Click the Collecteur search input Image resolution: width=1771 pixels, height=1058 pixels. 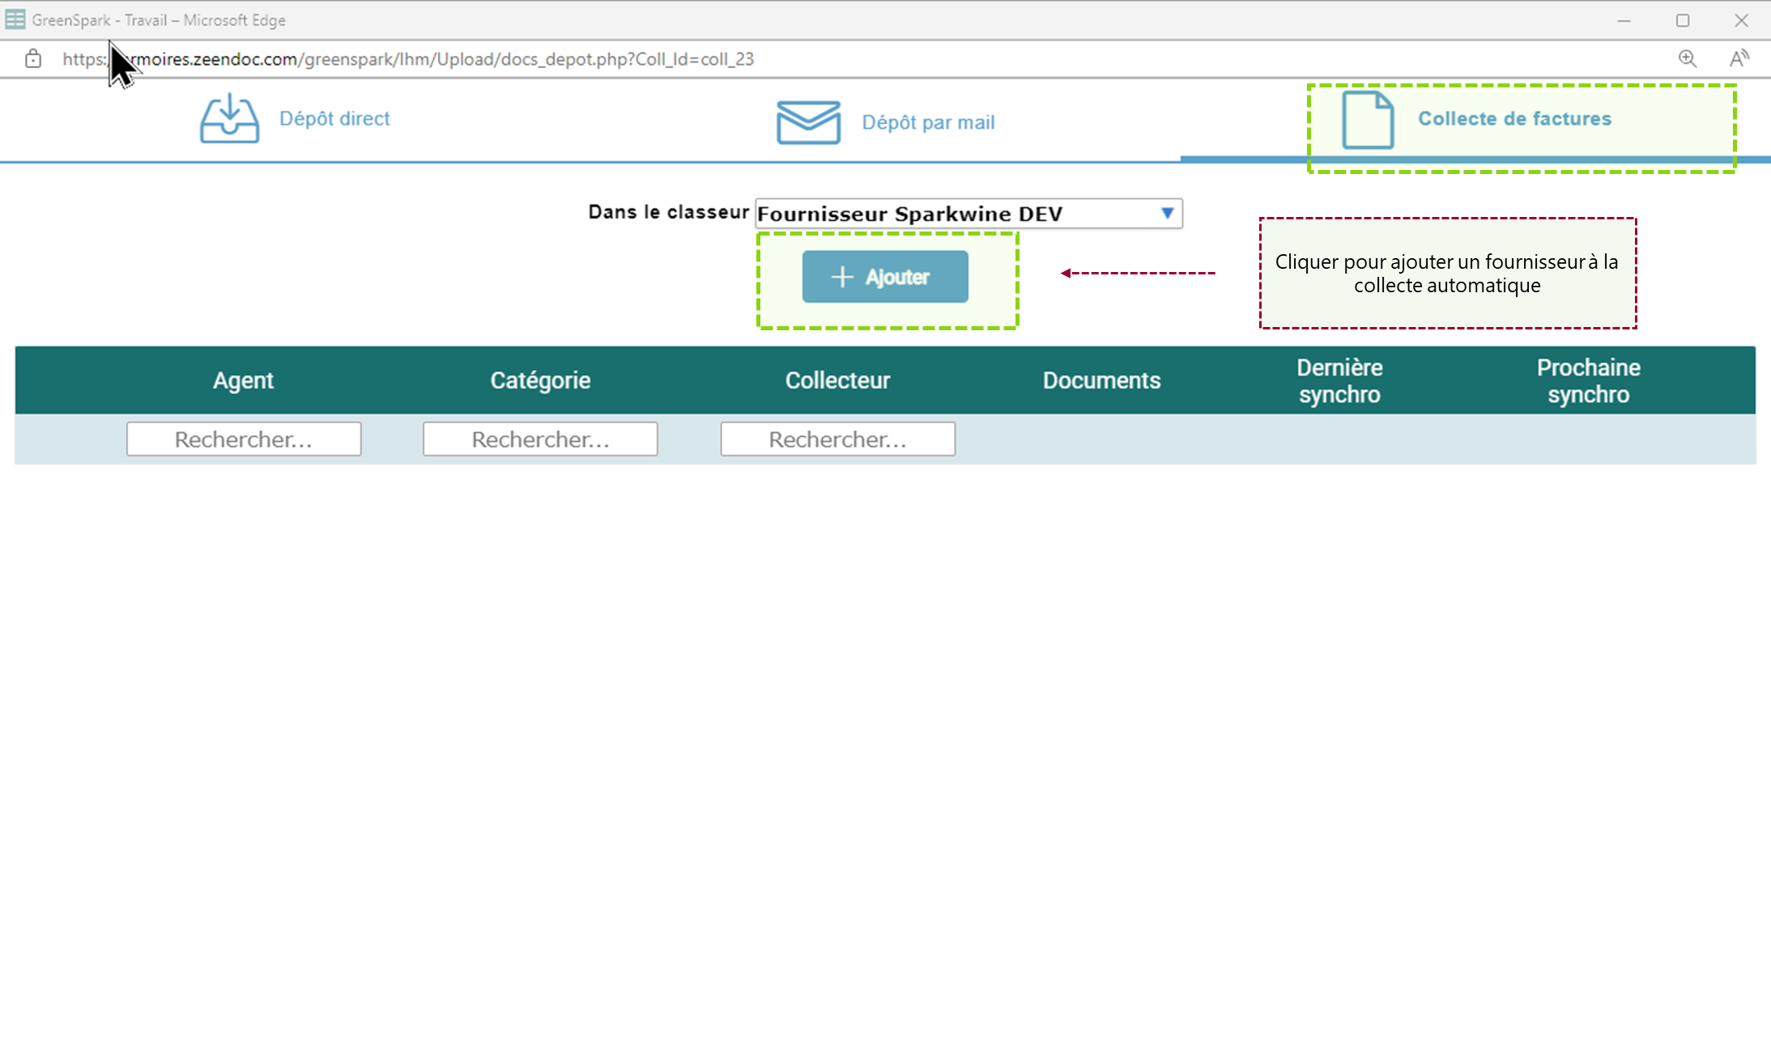[x=837, y=439]
